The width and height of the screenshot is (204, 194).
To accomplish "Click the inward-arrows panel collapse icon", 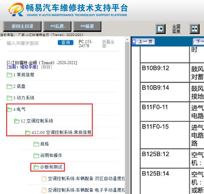I will 194,29.
